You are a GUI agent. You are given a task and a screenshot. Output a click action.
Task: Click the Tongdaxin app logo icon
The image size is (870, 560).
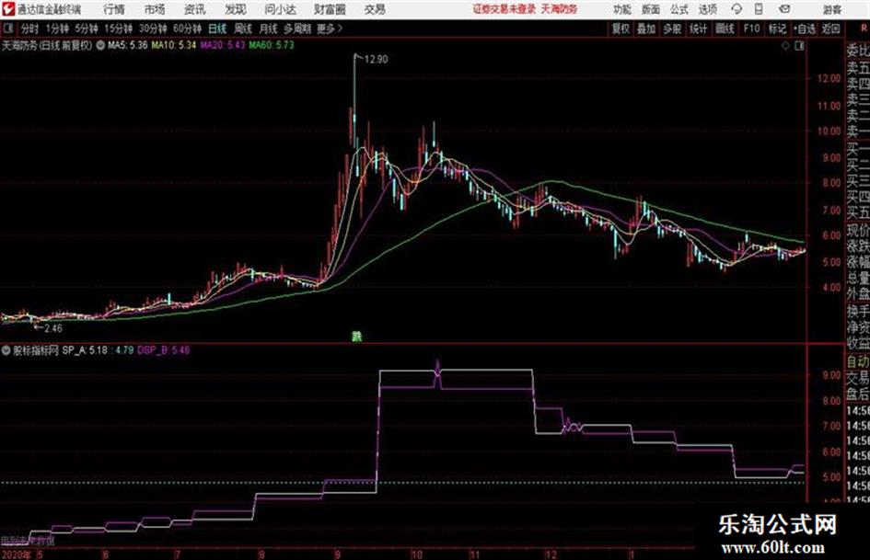tap(8, 9)
